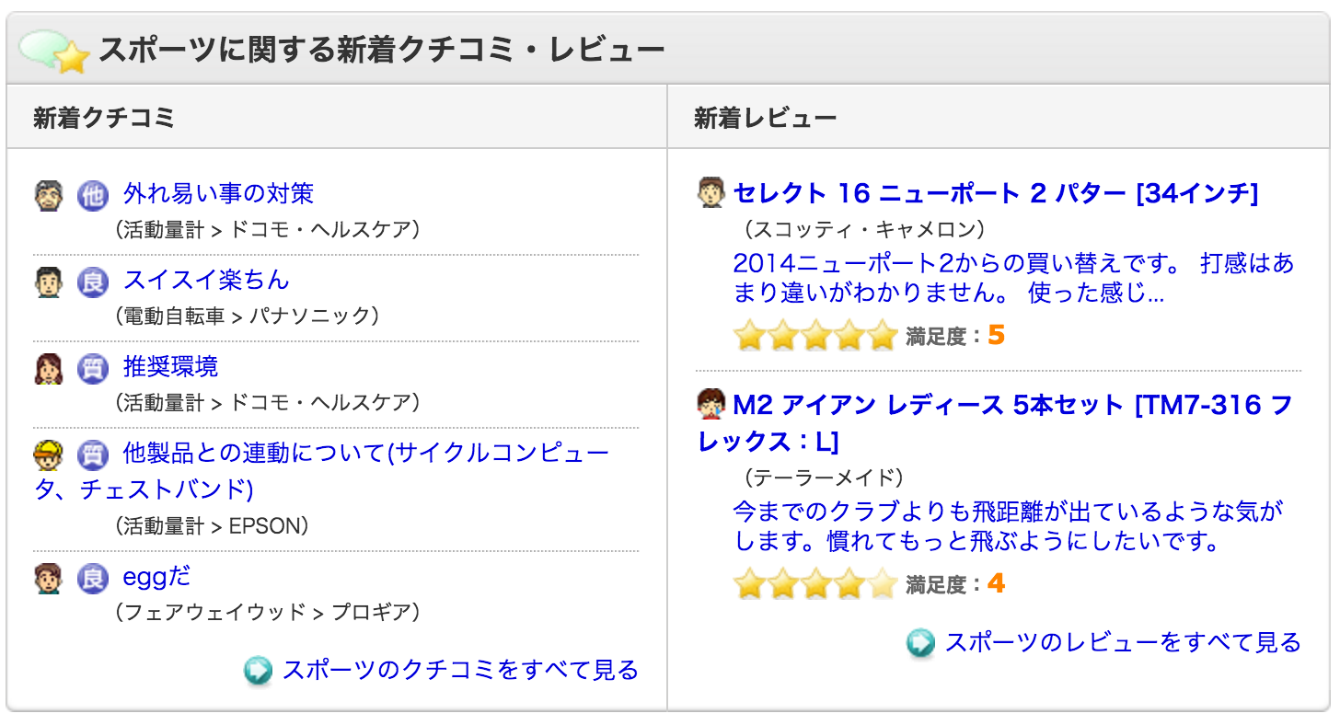
Task: Click the arrow icon beside スポーツのクチコミをすべて見る
Action: pos(259,671)
